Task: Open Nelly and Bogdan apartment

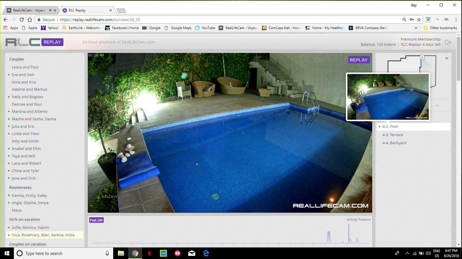Action: [x=27, y=97]
